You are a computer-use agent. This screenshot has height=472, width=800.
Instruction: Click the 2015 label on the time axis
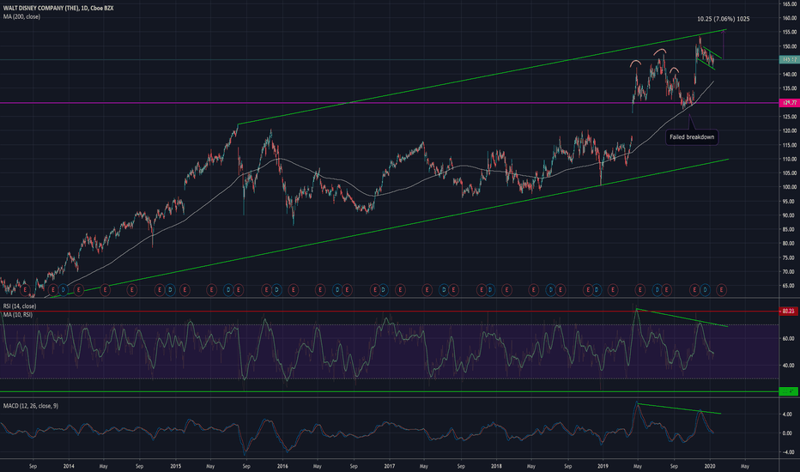point(175,466)
